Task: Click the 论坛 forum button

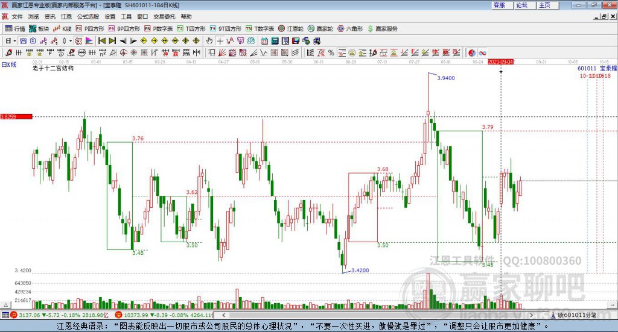Action: 525,5
